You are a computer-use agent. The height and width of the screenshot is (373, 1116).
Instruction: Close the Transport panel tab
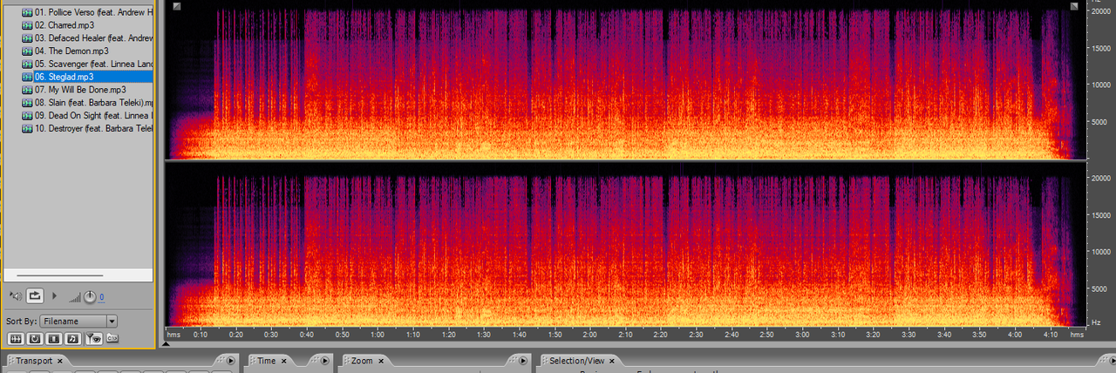click(60, 361)
